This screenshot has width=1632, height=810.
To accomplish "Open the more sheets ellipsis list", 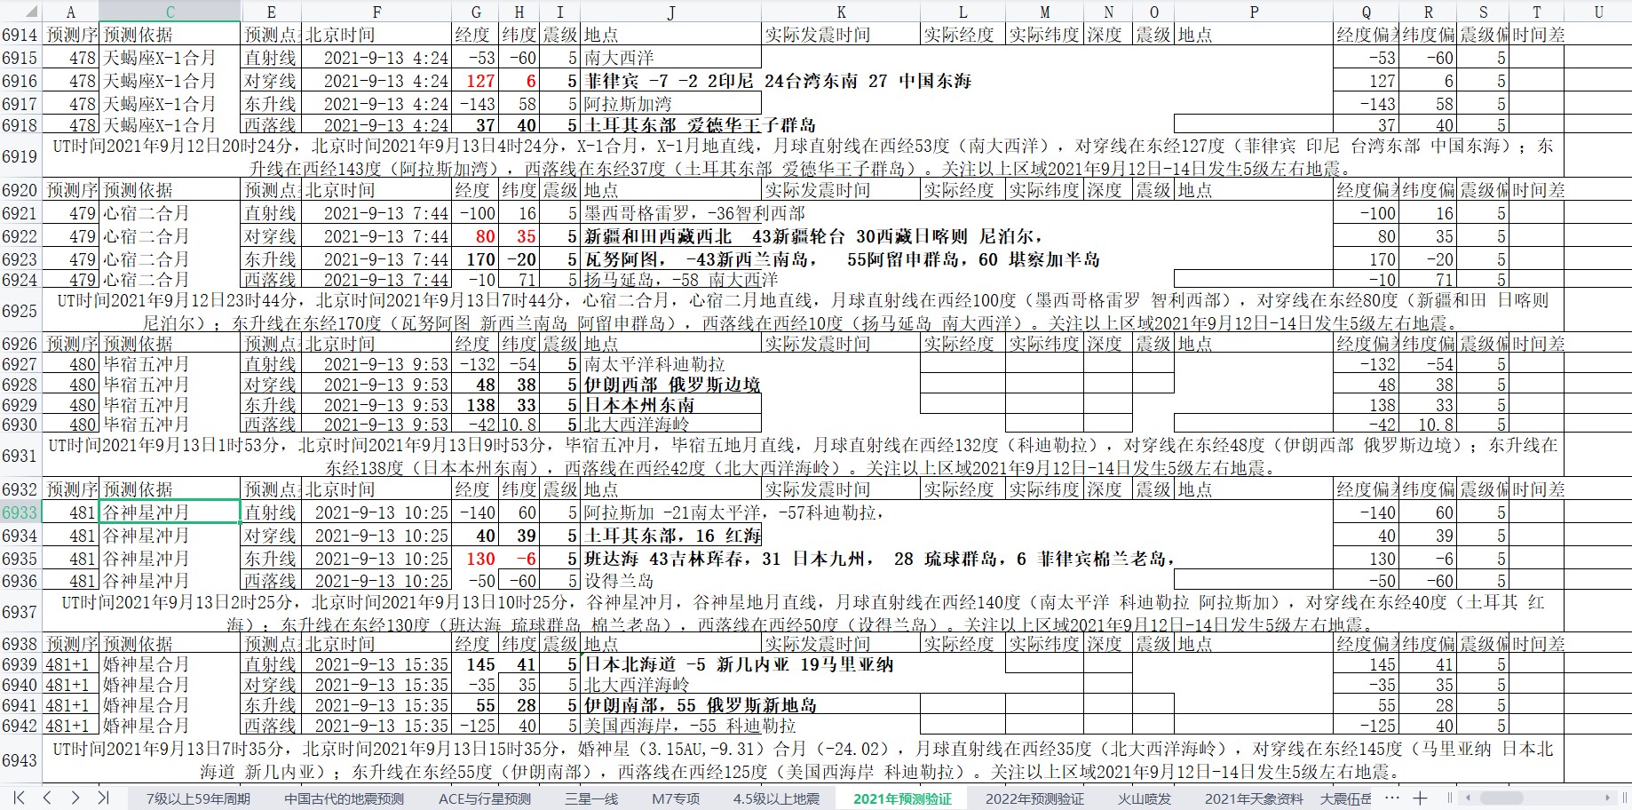I will coord(1392,798).
